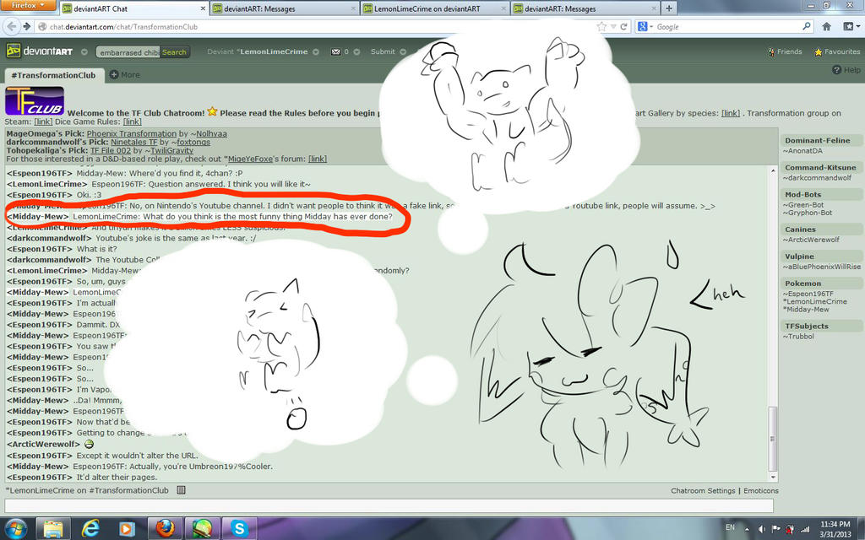Click the deviantART Search button
The height and width of the screenshot is (540, 865).
(174, 52)
